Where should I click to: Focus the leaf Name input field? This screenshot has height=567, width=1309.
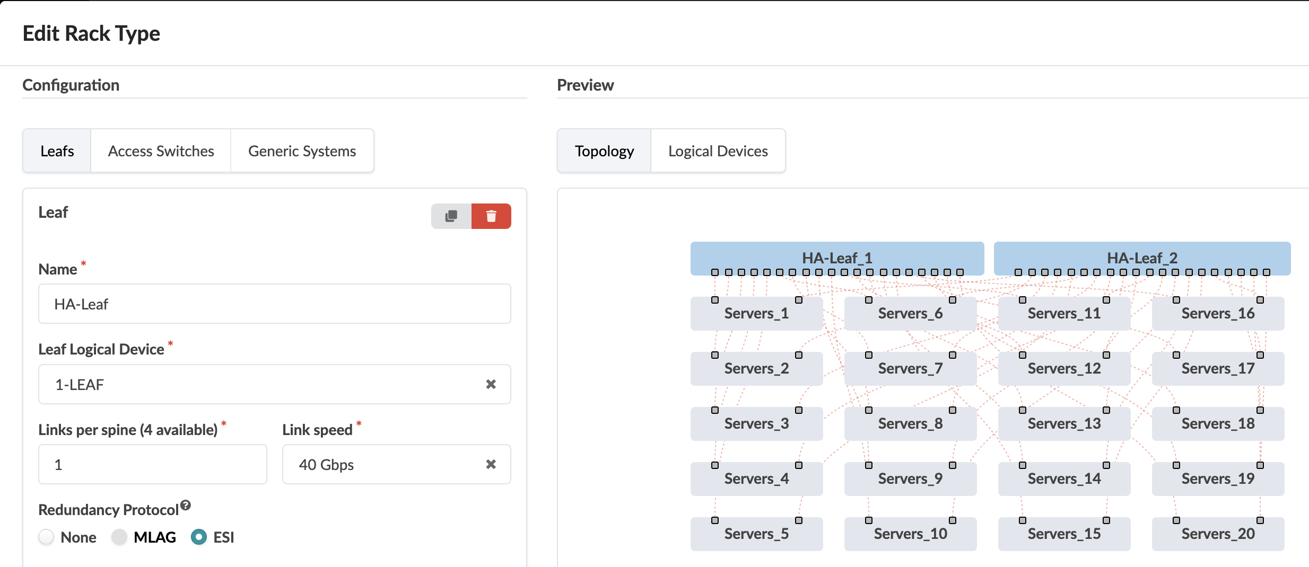click(274, 304)
